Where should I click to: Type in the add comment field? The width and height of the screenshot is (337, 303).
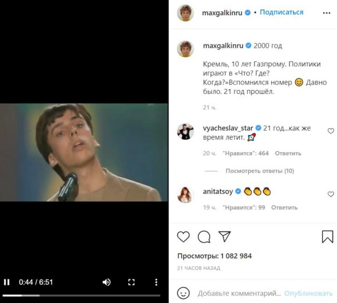pos(239,293)
